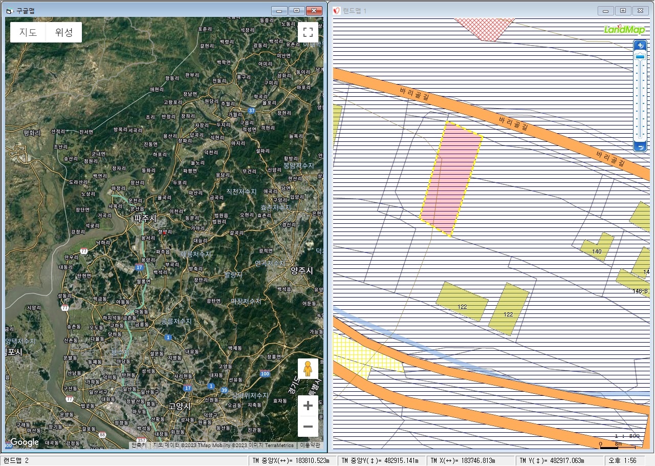The height and width of the screenshot is (466, 655).
Task: Click the LandMap zoom-out minus button
Action: click(x=640, y=147)
